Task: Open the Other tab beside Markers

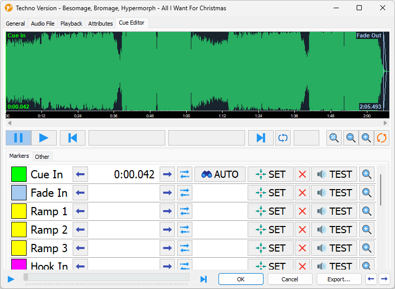Action: (42, 157)
